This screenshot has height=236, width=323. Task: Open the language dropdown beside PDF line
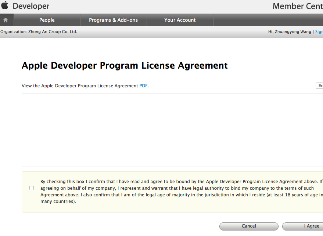tap(319, 86)
